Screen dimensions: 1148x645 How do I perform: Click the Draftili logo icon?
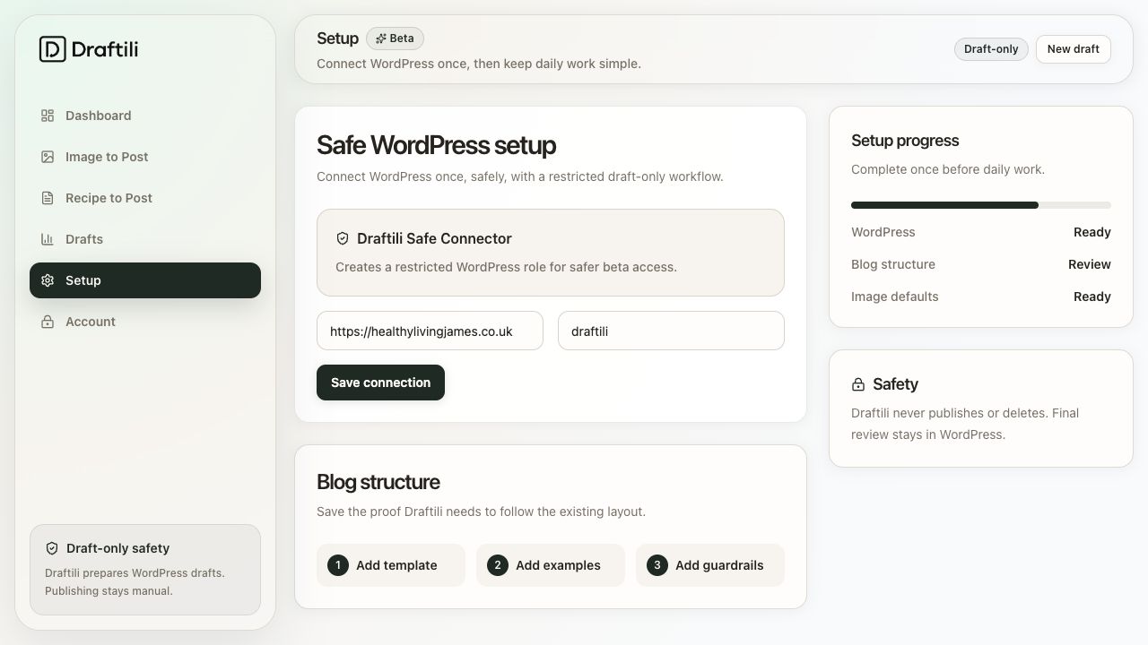(x=53, y=49)
